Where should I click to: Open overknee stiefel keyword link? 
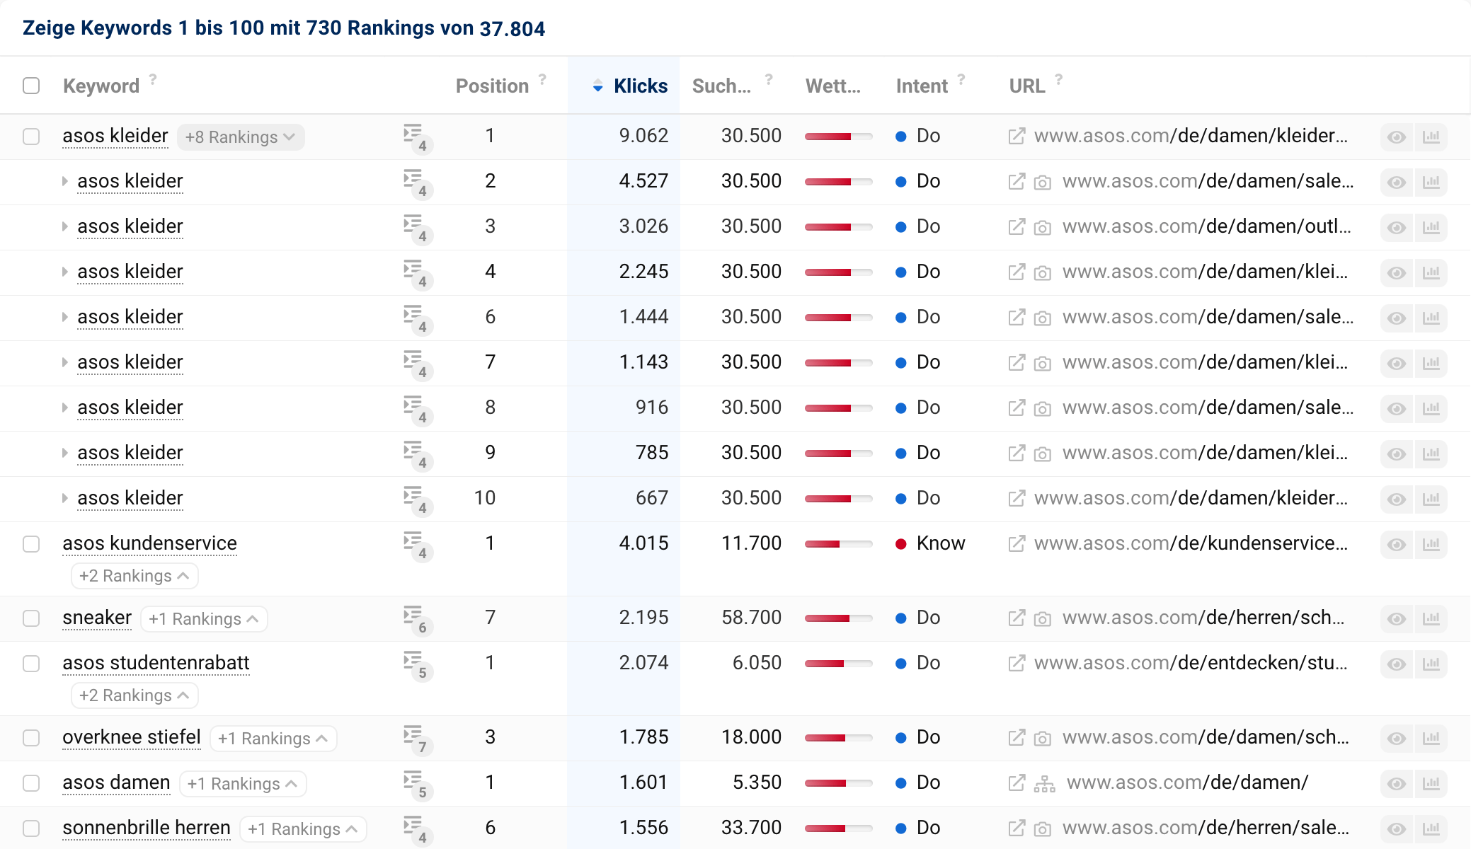pyautogui.click(x=132, y=737)
